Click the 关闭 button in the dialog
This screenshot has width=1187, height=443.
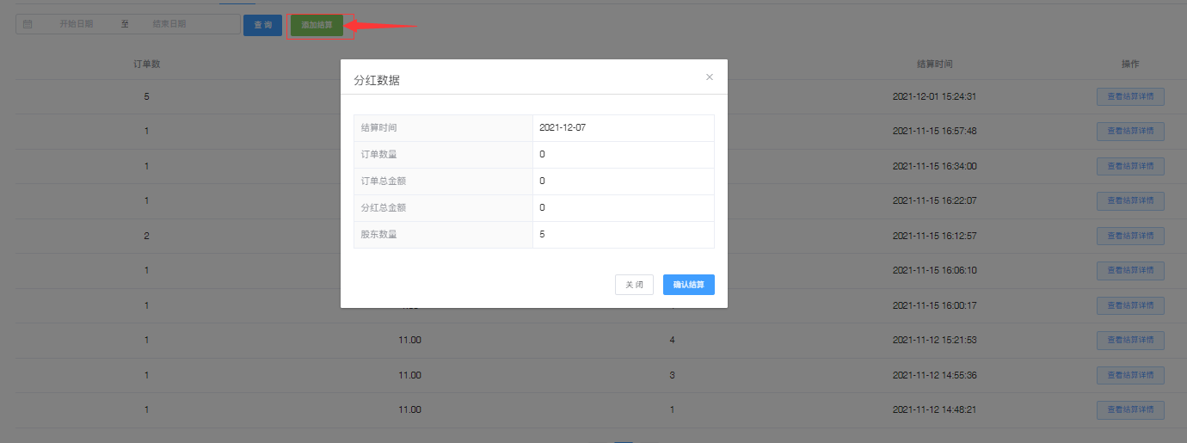(634, 285)
